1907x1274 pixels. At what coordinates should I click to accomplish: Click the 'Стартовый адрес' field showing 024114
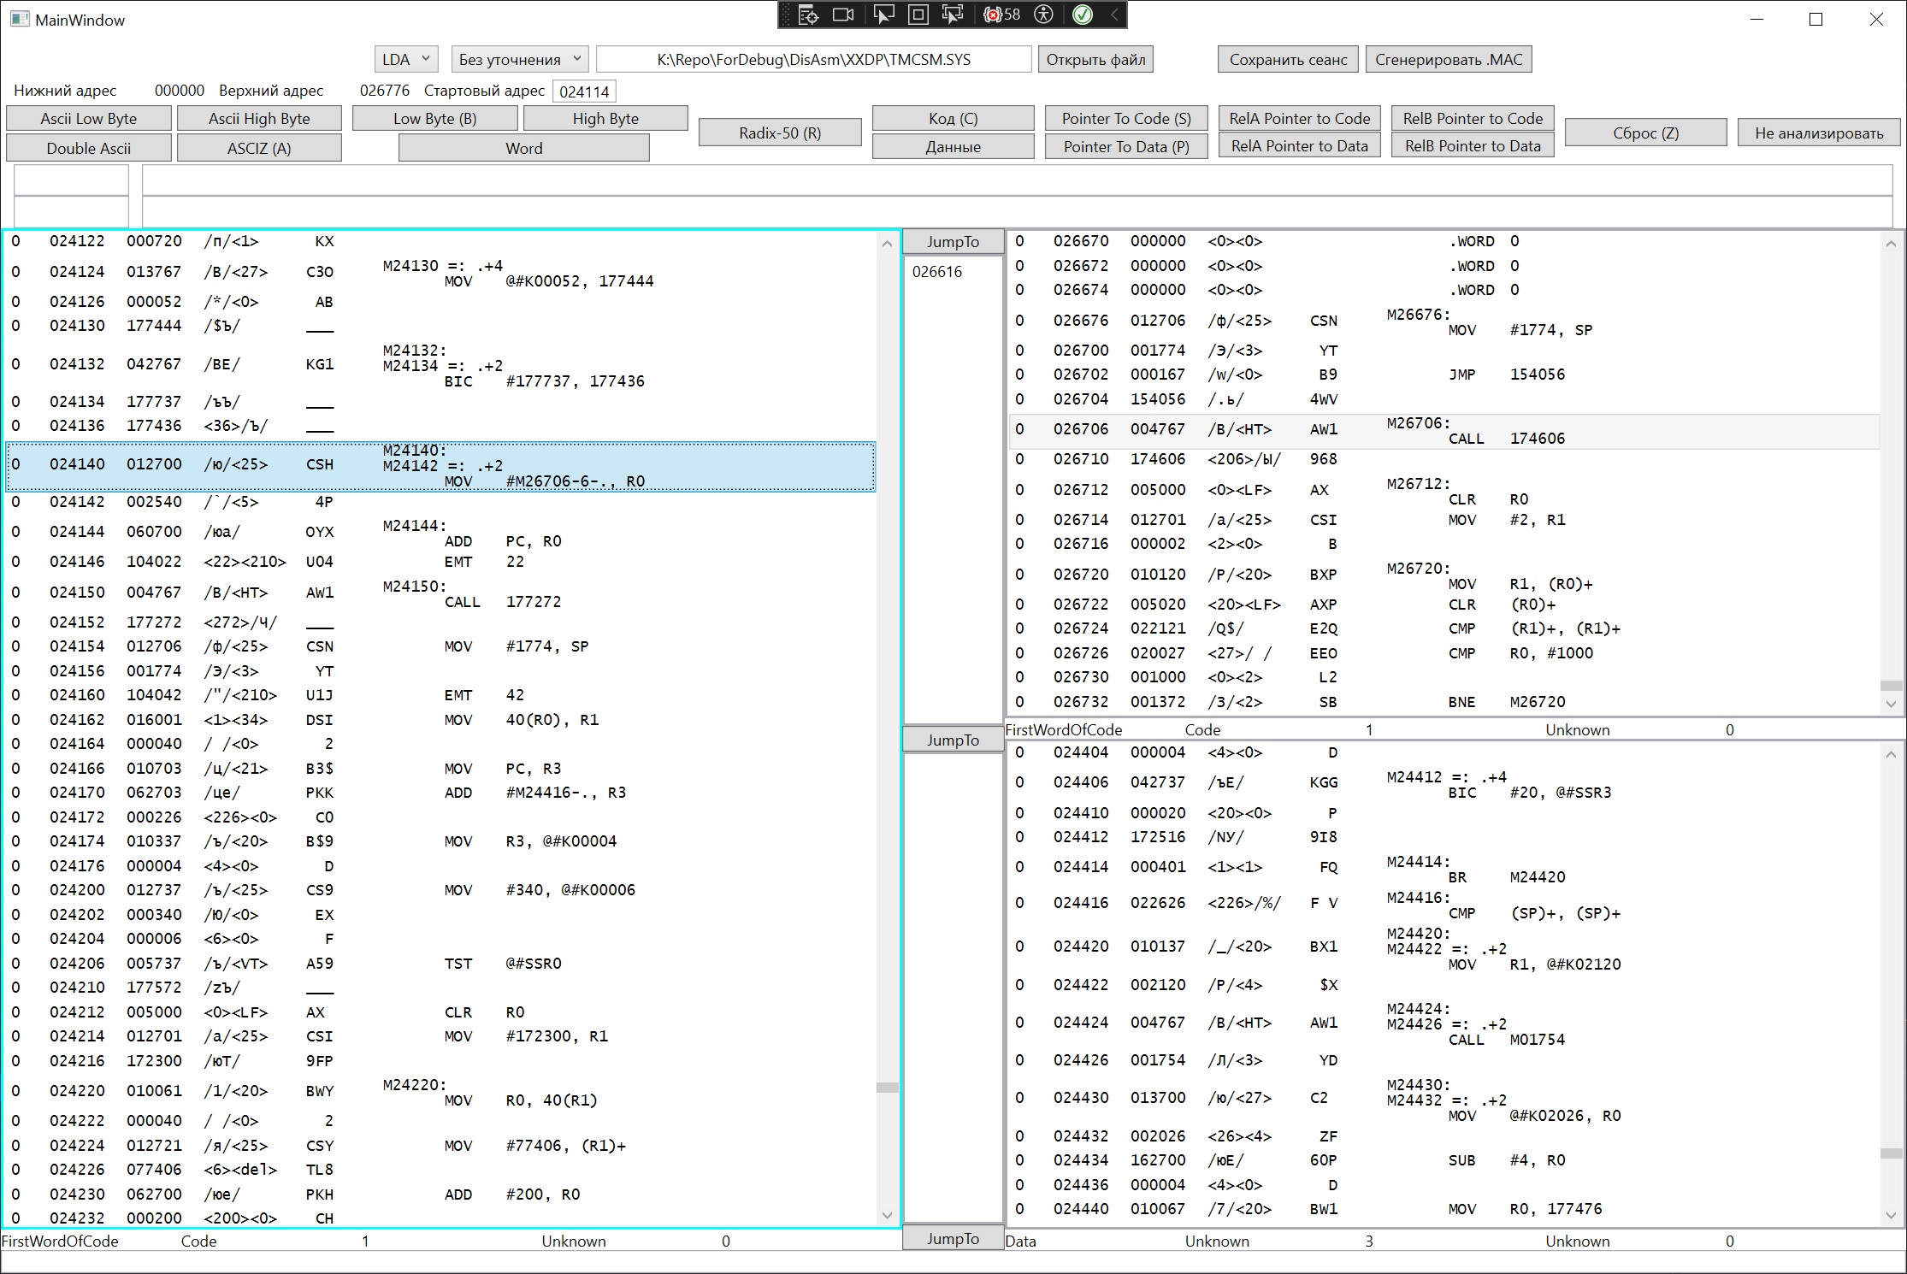pyautogui.click(x=584, y=91)
